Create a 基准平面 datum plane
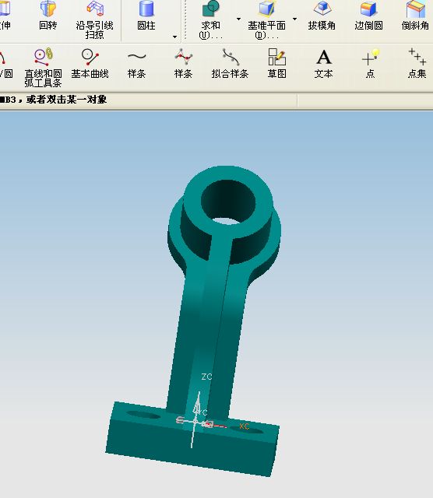This screenshot has height=498, width=433. click(x=266, y=19)
